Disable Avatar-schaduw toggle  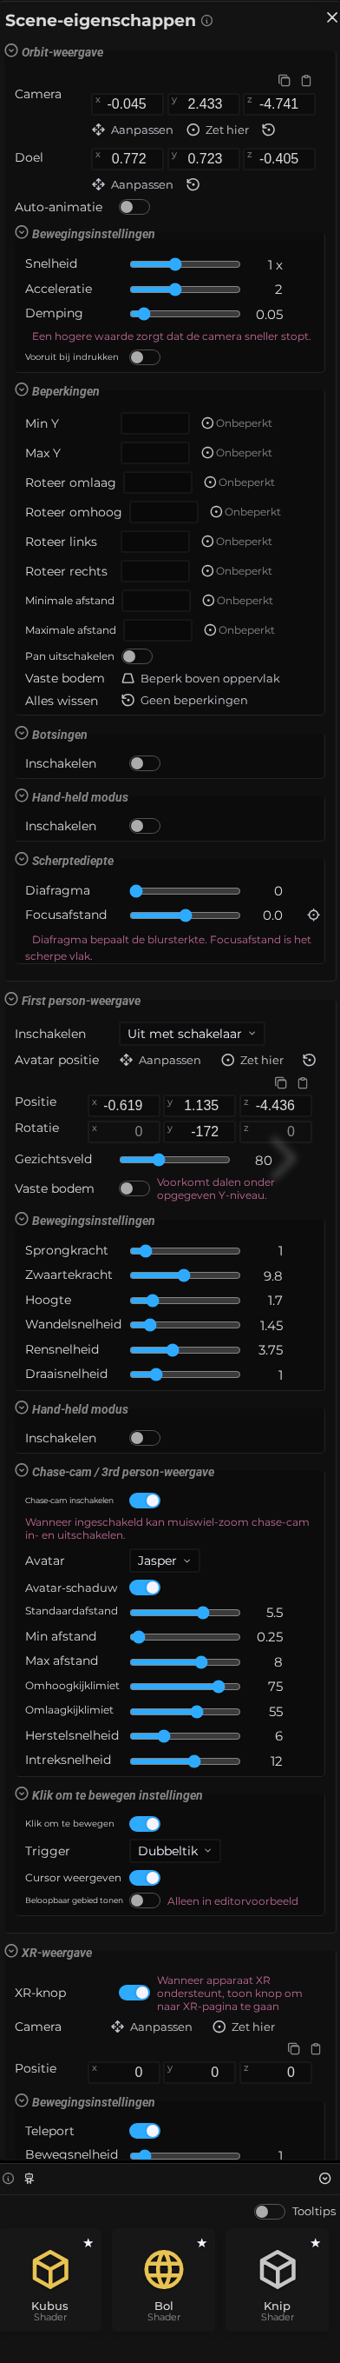(144, 1587)
